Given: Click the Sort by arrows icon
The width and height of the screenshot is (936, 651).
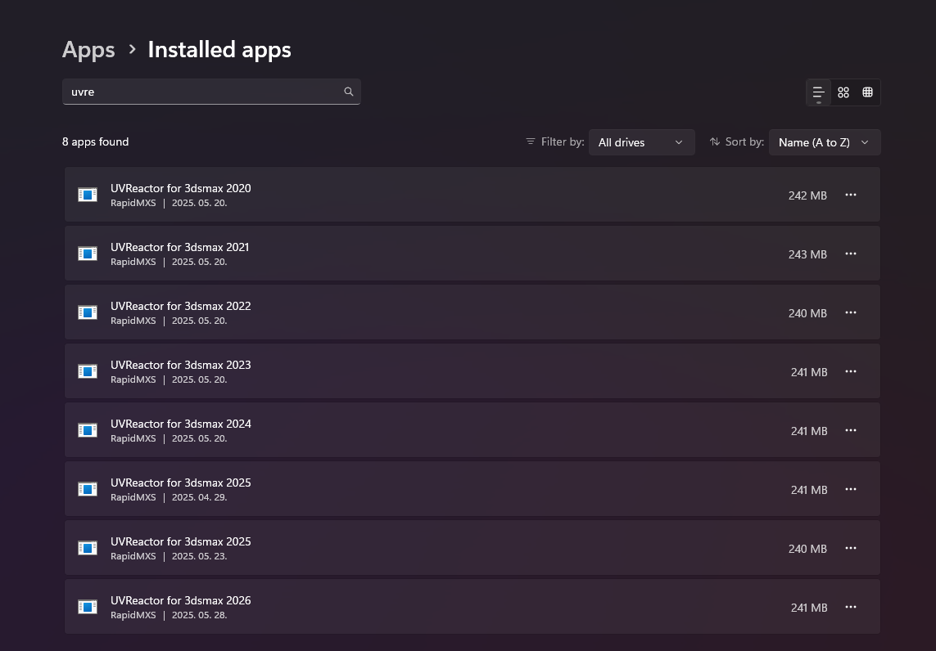Looking at the screenshot, I should tap(715, 141).
